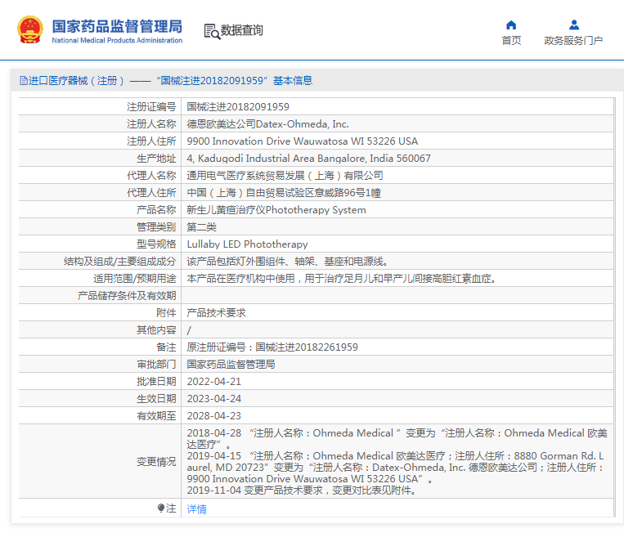This screenshot has width=624, height=533.
Task: Click the 首页 text link
Action: coord(511,41)
